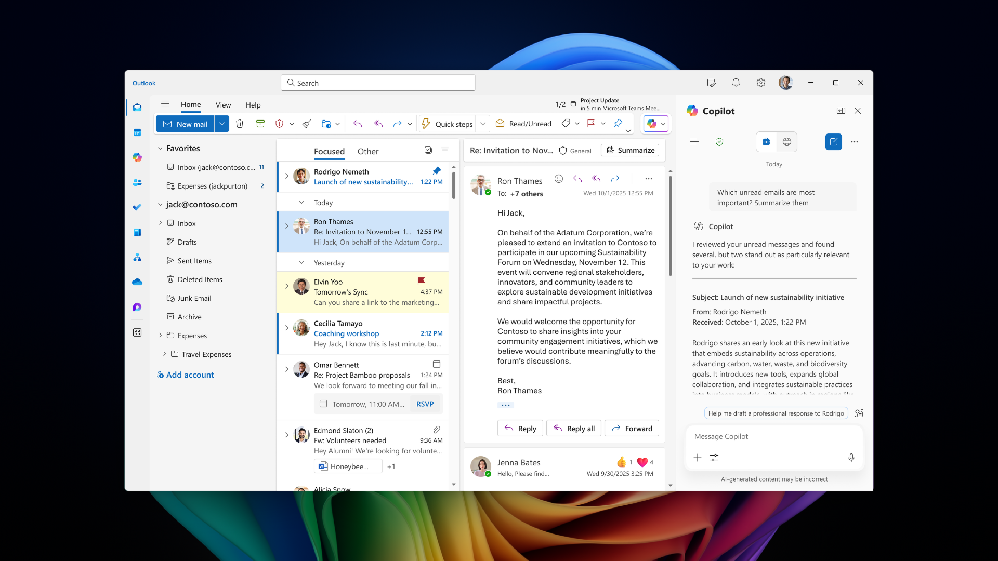Select Work mode briefcase toggle in Copilot

[x=766, y=142]
